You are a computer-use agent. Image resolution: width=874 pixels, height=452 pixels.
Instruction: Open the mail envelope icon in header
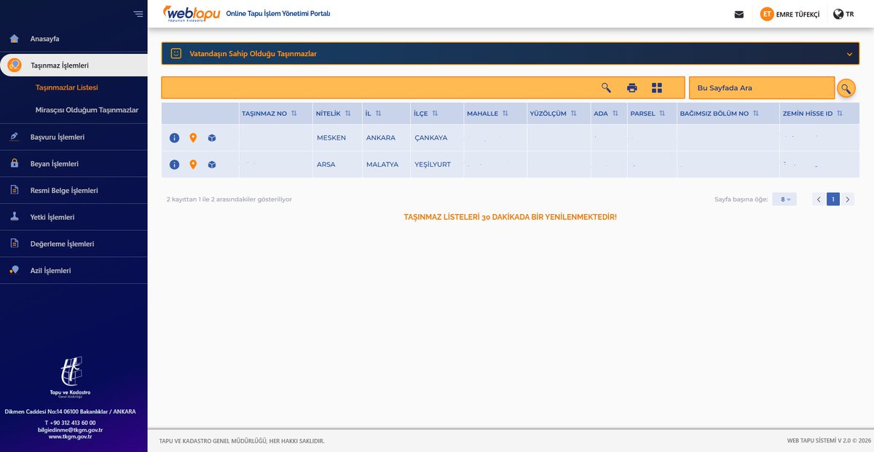(739, 14)
